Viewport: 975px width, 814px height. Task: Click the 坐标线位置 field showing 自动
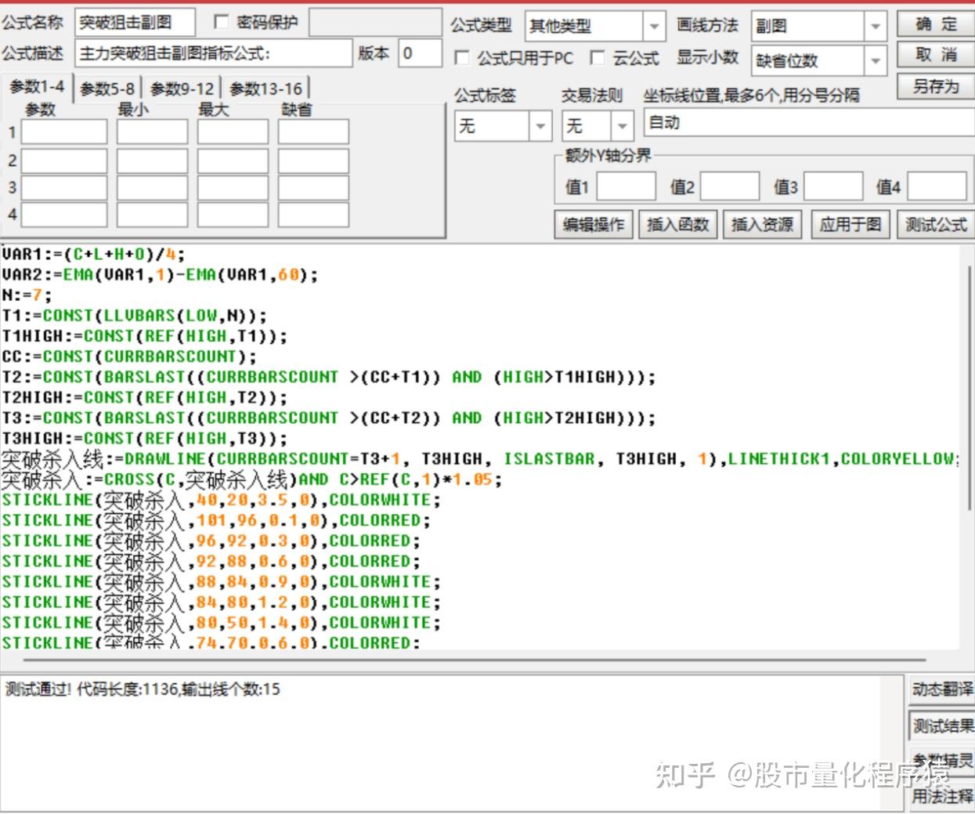click(x=808, y=123)
